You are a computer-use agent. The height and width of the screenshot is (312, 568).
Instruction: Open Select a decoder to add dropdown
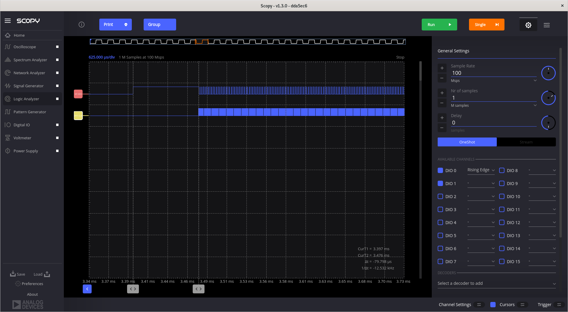coord(497,283)
